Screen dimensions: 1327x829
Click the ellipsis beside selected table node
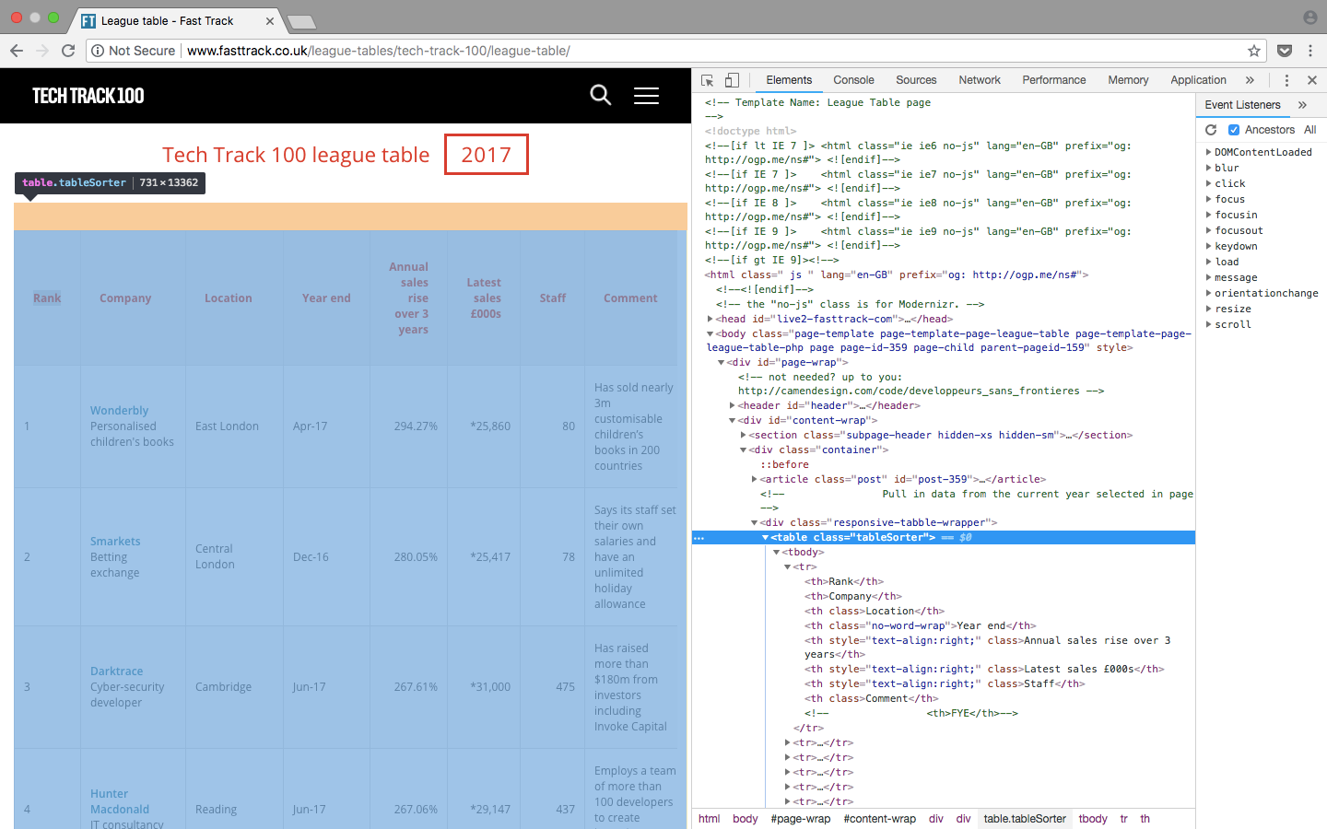pyautogui.click(x=699, y=538)
